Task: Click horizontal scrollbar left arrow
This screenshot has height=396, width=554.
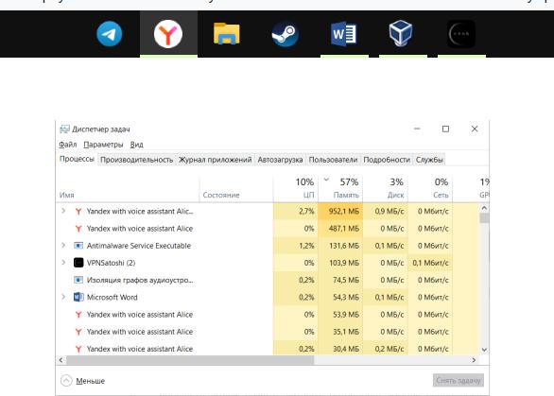Action: (x=61, y=360)
